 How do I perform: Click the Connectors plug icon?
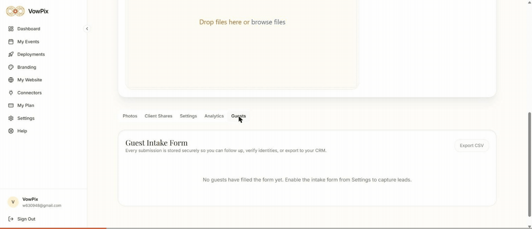[x=11, y=93]
